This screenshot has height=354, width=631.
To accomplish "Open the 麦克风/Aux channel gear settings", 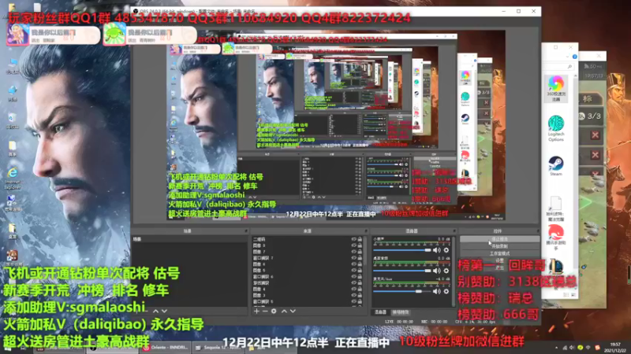I will (x=446, y=291).
